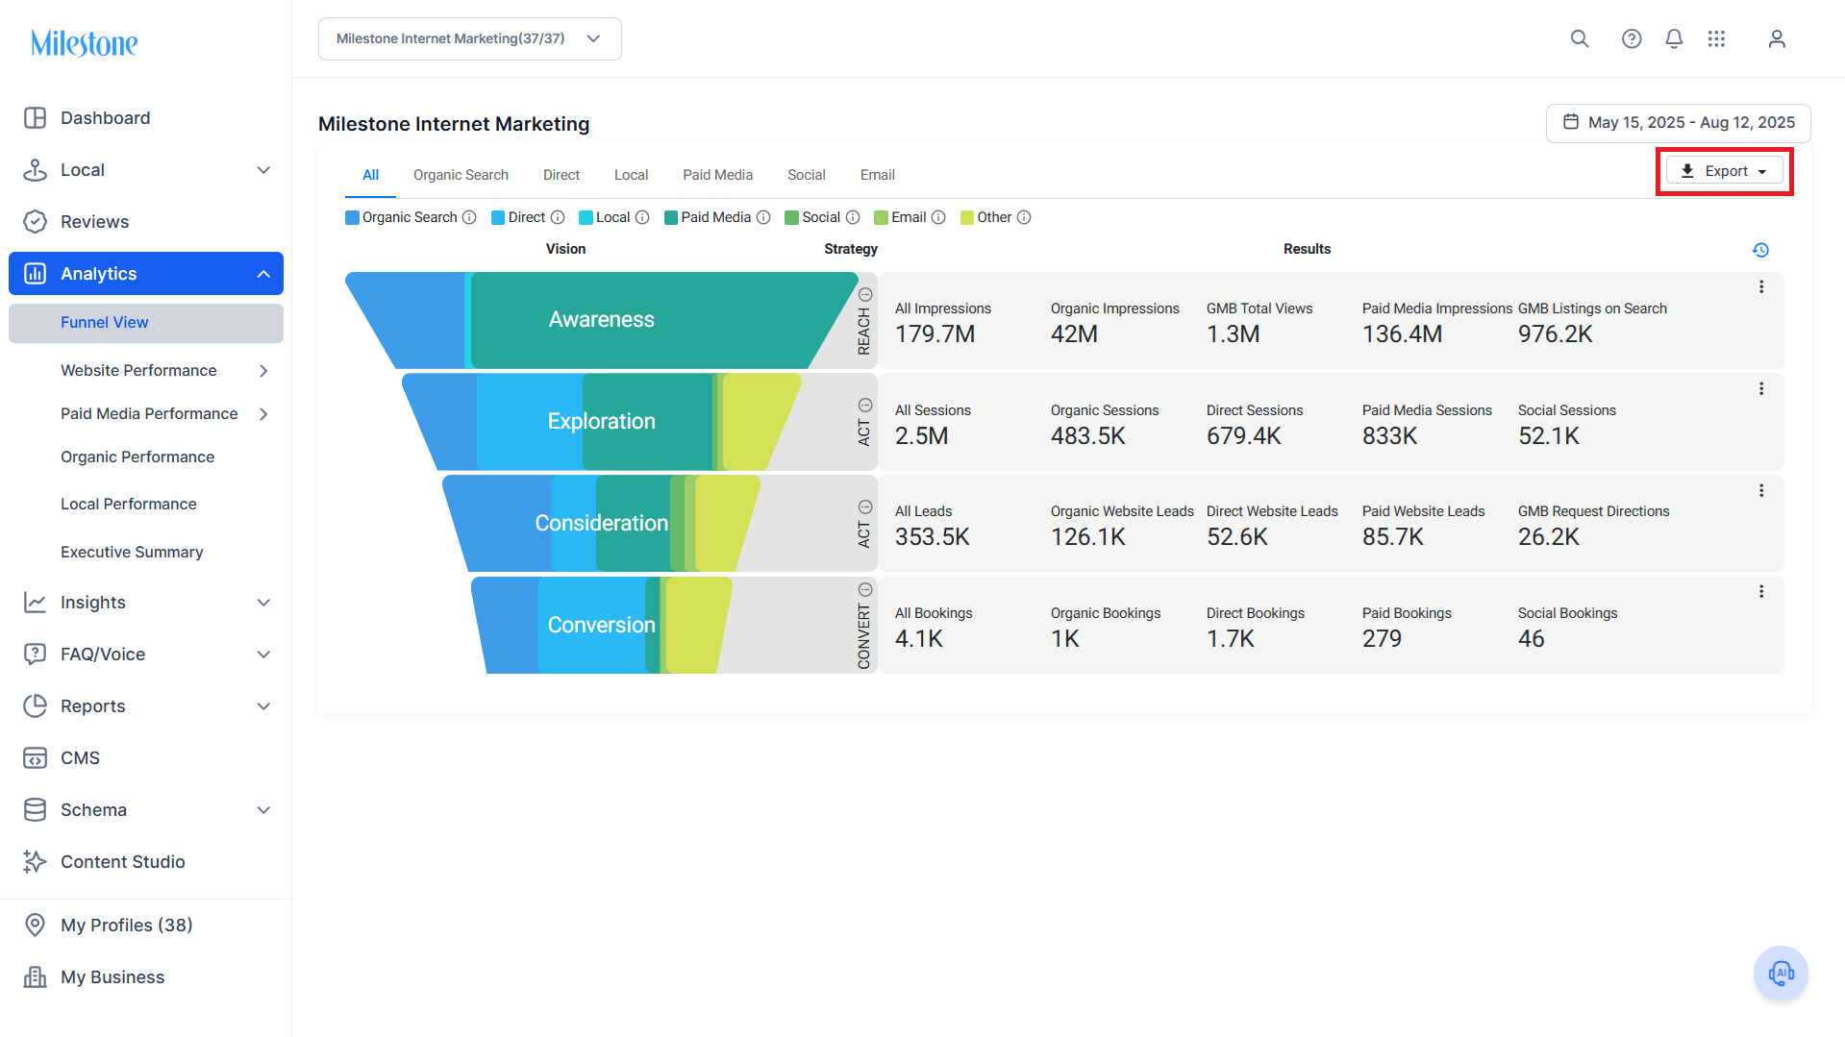Open the notifications bell
The width and height of the screenshot is (1845, 1037).
point(1674,38)
